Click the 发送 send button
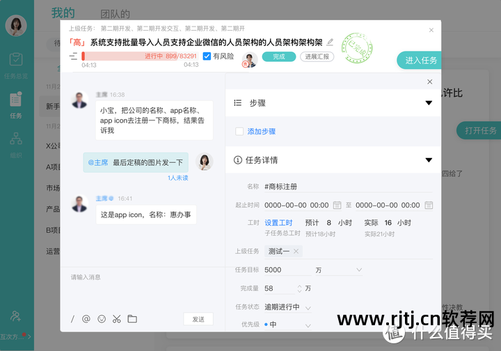 [198, 319]
